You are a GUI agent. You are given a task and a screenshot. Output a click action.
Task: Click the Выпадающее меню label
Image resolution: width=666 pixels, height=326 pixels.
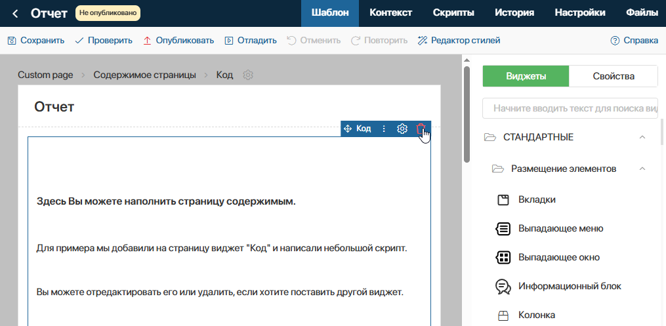pos(560,228)
